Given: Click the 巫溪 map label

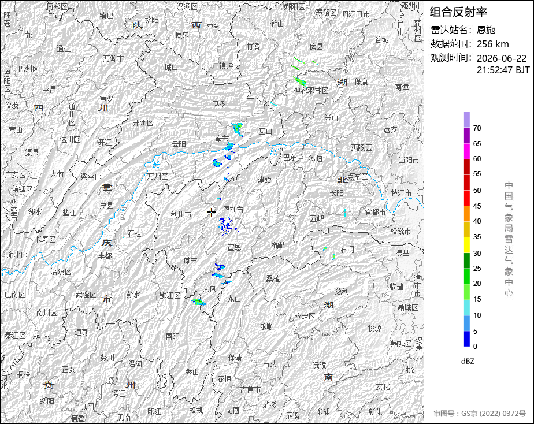Looking at the screenshot, I should 220,104.
